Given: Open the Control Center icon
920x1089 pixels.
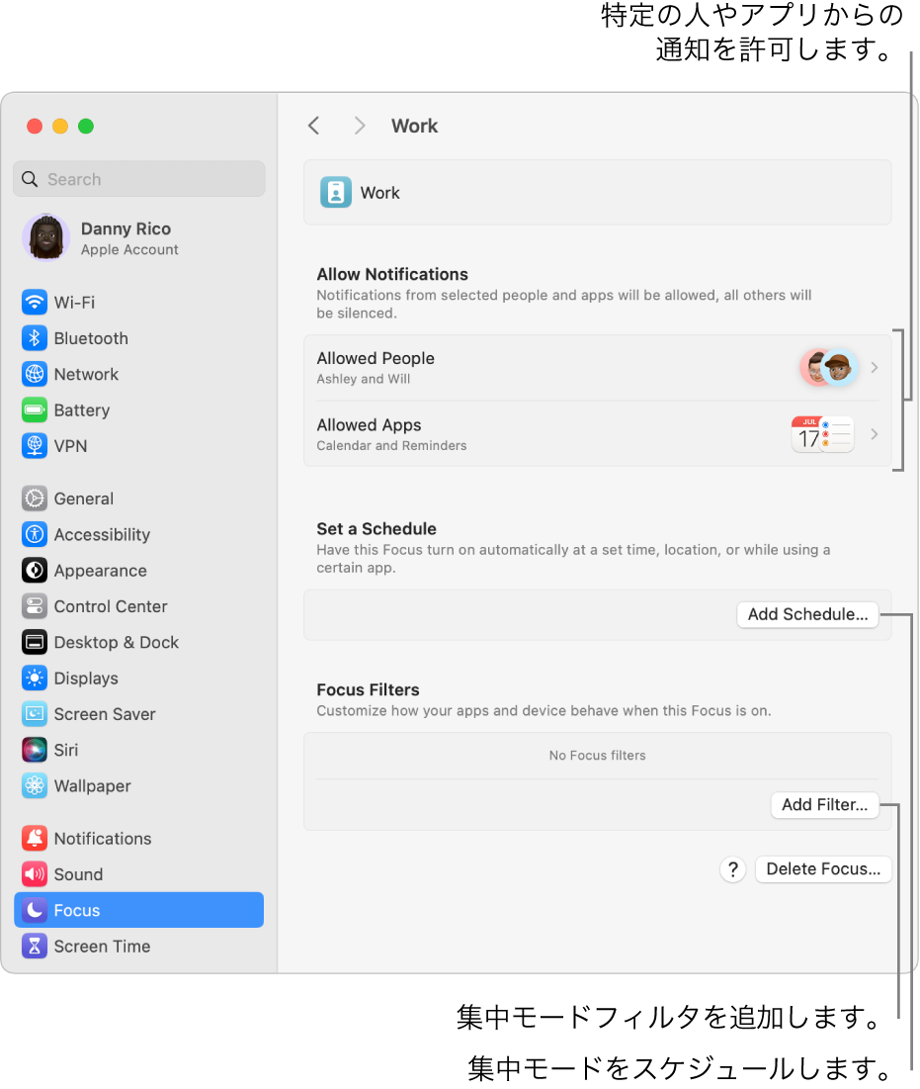Looking at the screenshot, I should pos(34,606).
